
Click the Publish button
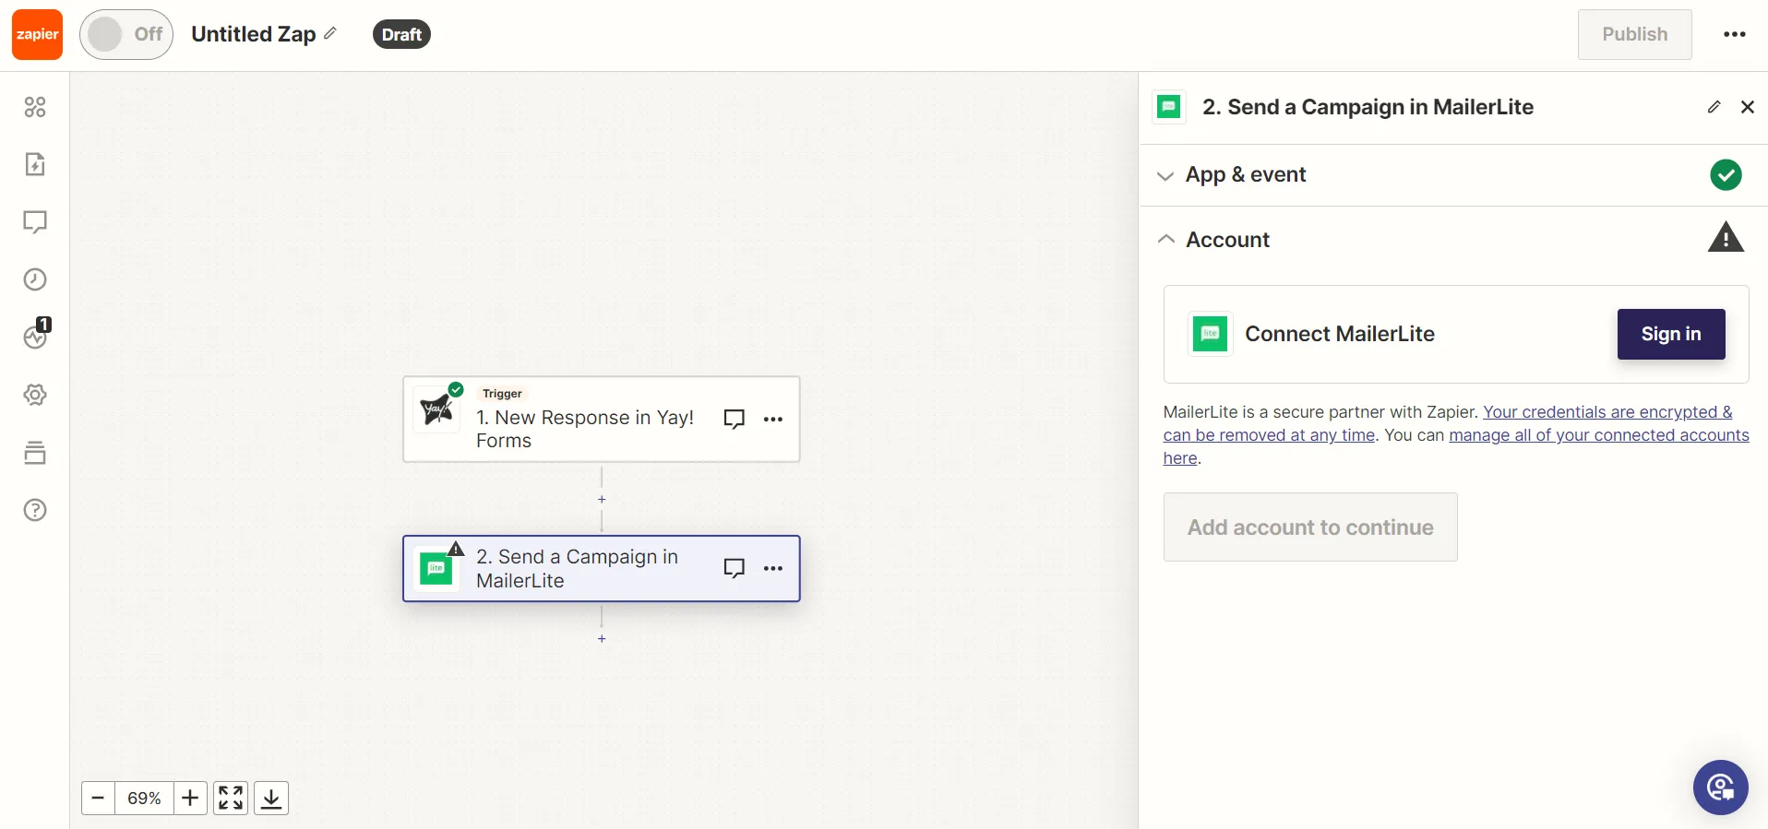1634,34
